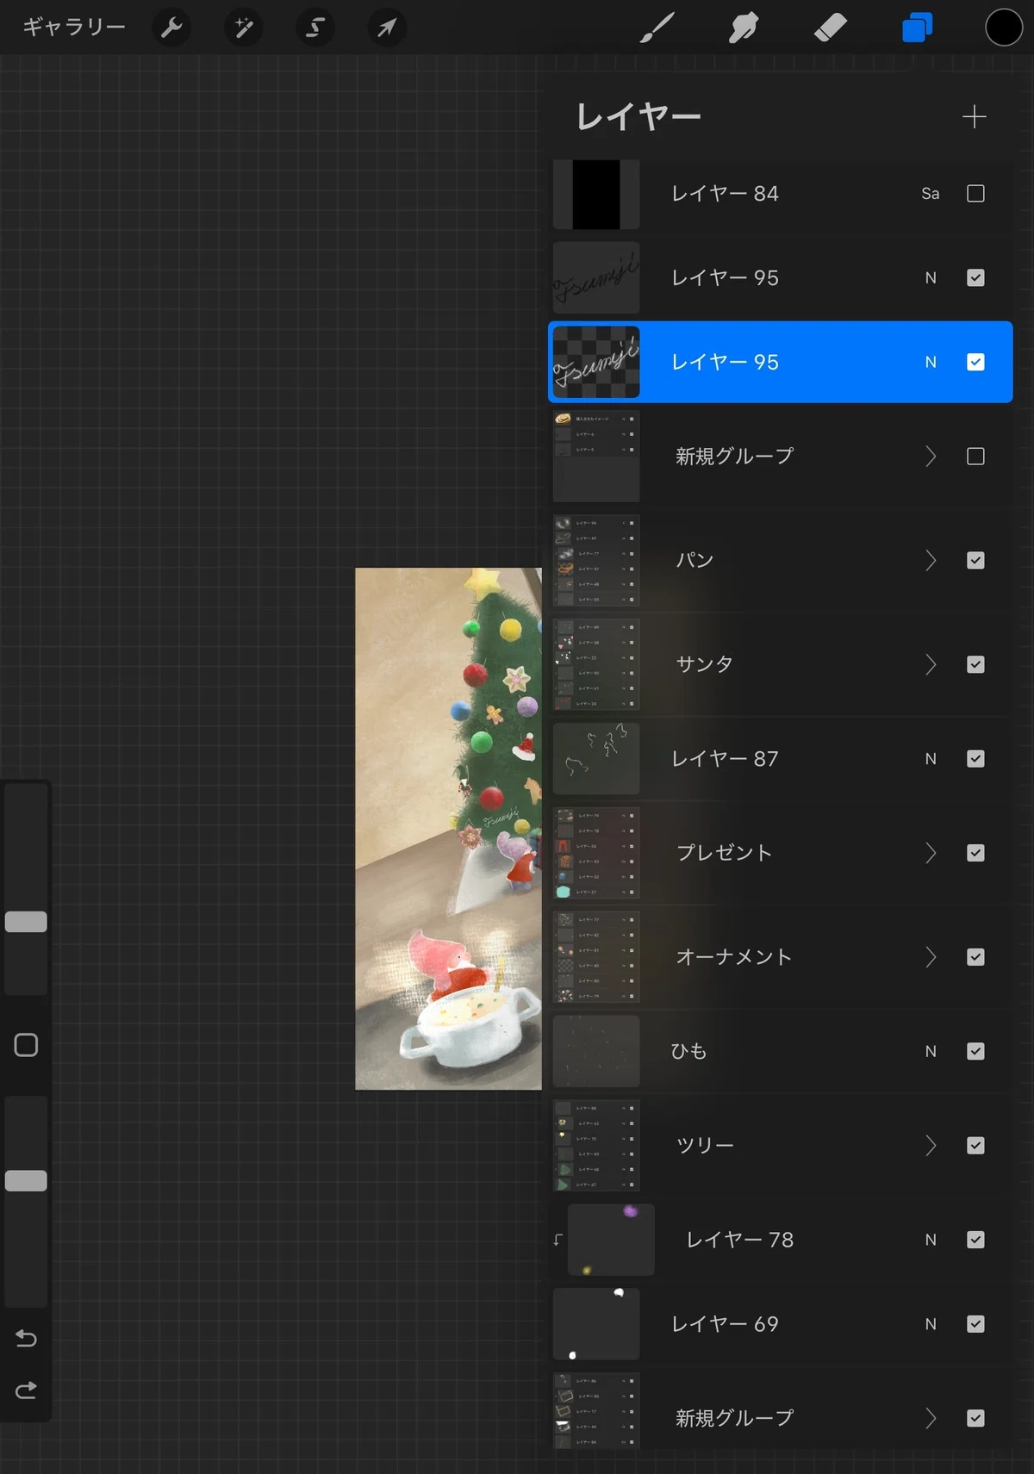Expand the hidden 新規グループ group chevron

tap(931, 457)
